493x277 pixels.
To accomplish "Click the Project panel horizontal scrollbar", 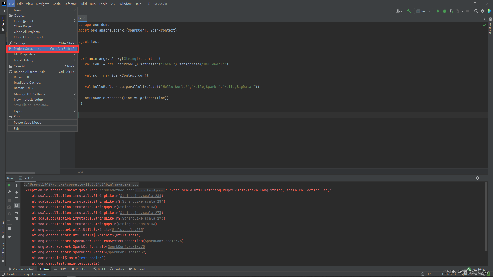I will point(20,173).
